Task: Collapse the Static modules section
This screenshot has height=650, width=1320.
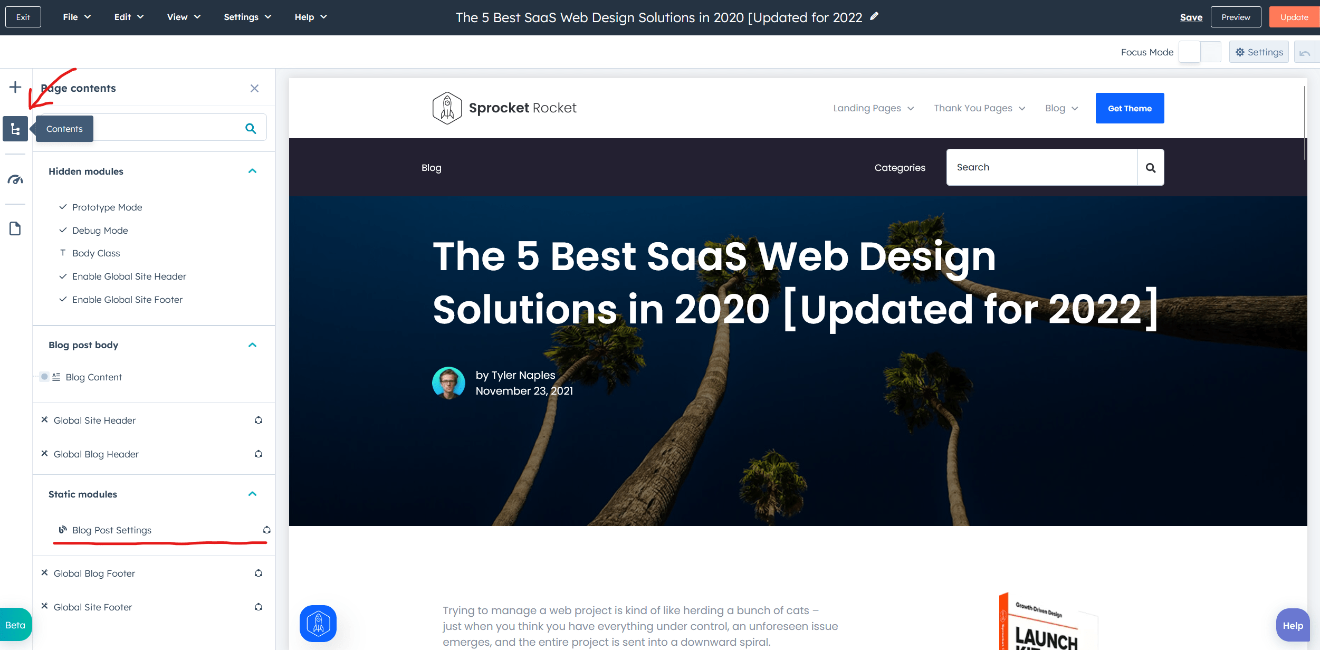Action: [252, 494]
